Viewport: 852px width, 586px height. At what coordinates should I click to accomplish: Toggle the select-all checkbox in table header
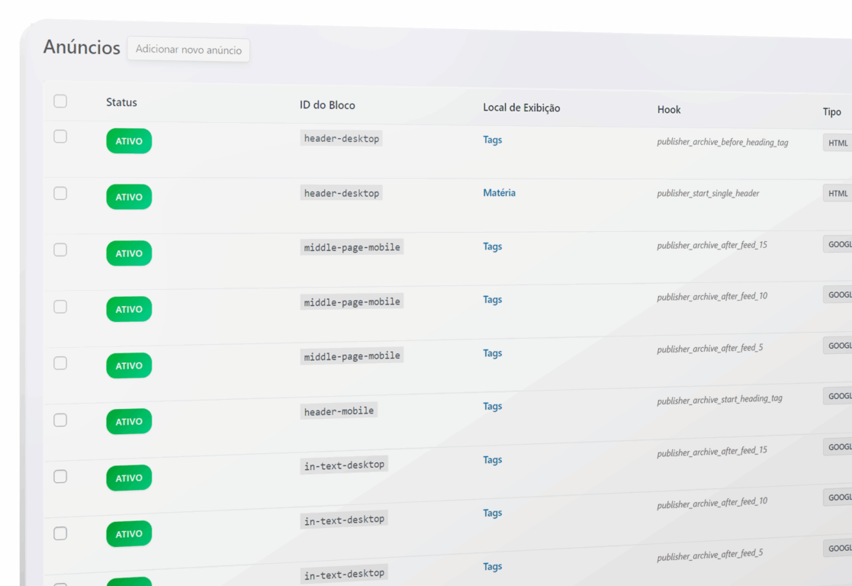click(60, 101)
